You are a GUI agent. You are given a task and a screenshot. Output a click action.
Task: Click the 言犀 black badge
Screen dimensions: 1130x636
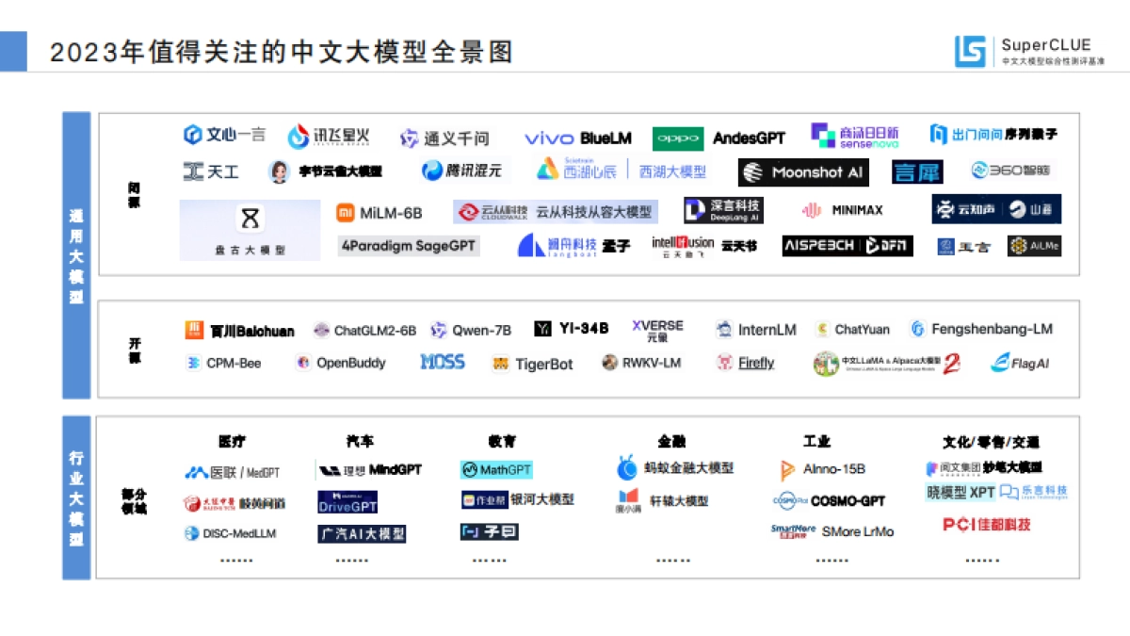(915, 172)
